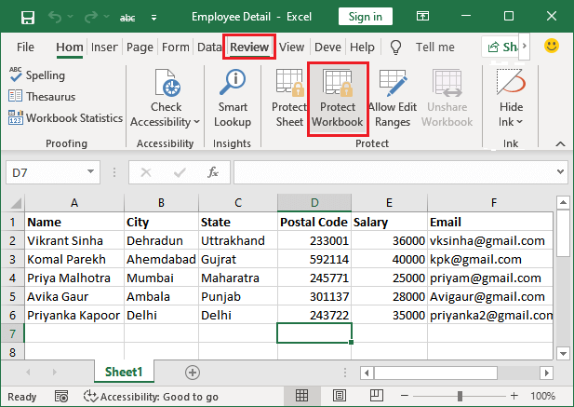Open Customize Quick Access Toolbar dropdown
Screen dimensions: 574x407
[x=154, y=17]
